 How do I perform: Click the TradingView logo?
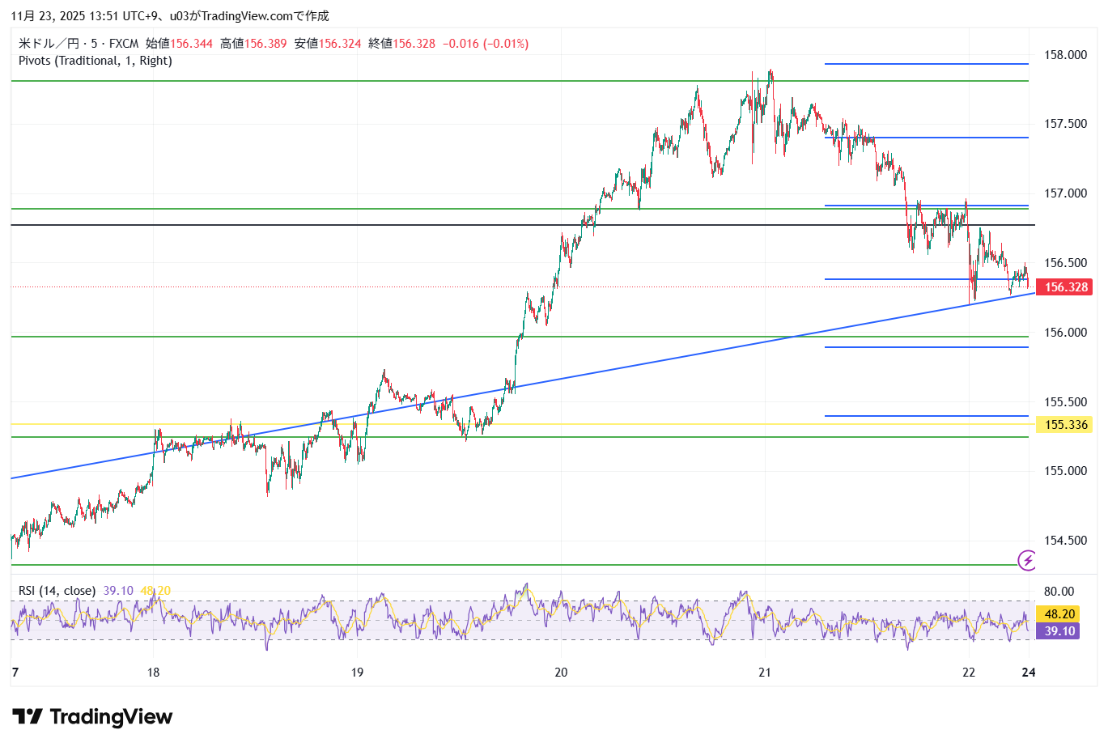click(92, 717)
